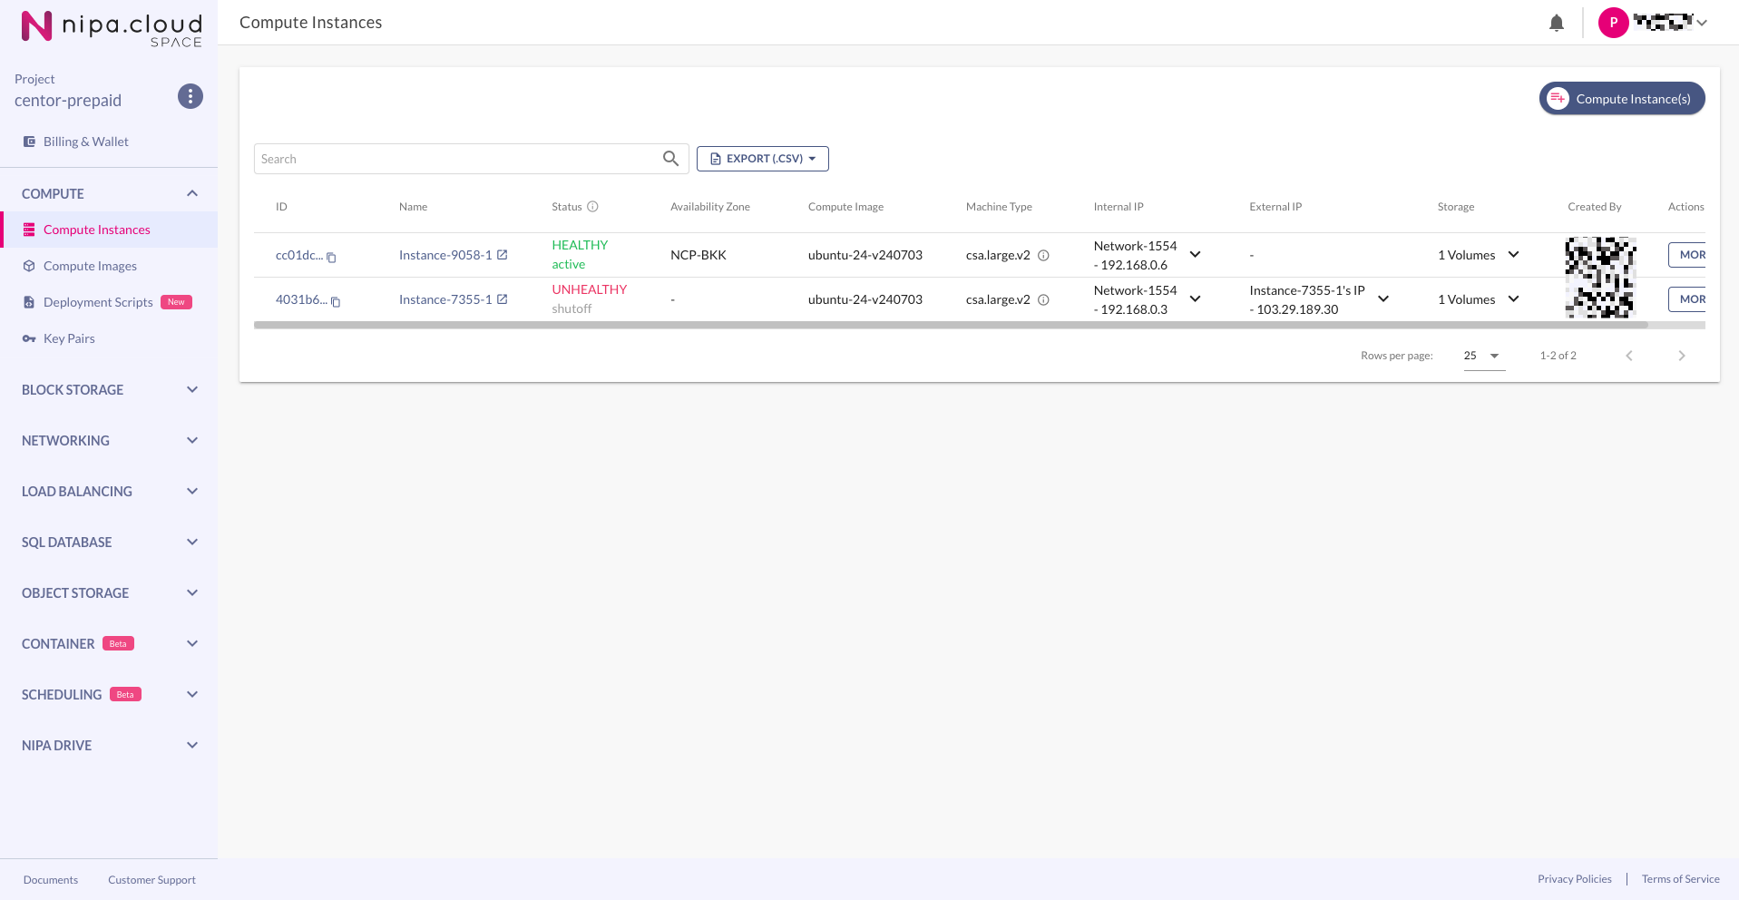Image resolution: width=1739 pixels, height=900 pixels.
Task: Expand the NIPA DRIVE section
Action: coord(192,745)
